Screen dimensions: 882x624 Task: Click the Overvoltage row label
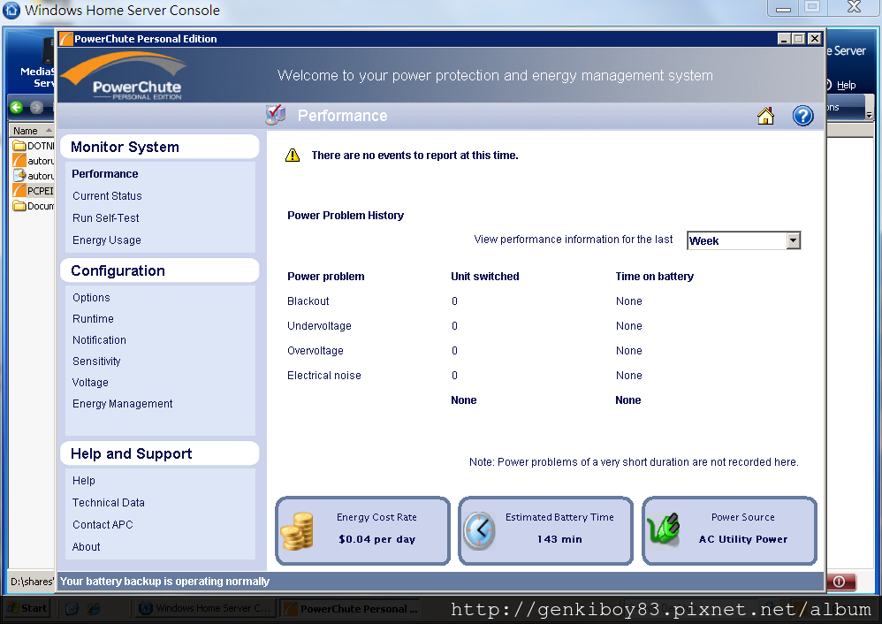315,351
